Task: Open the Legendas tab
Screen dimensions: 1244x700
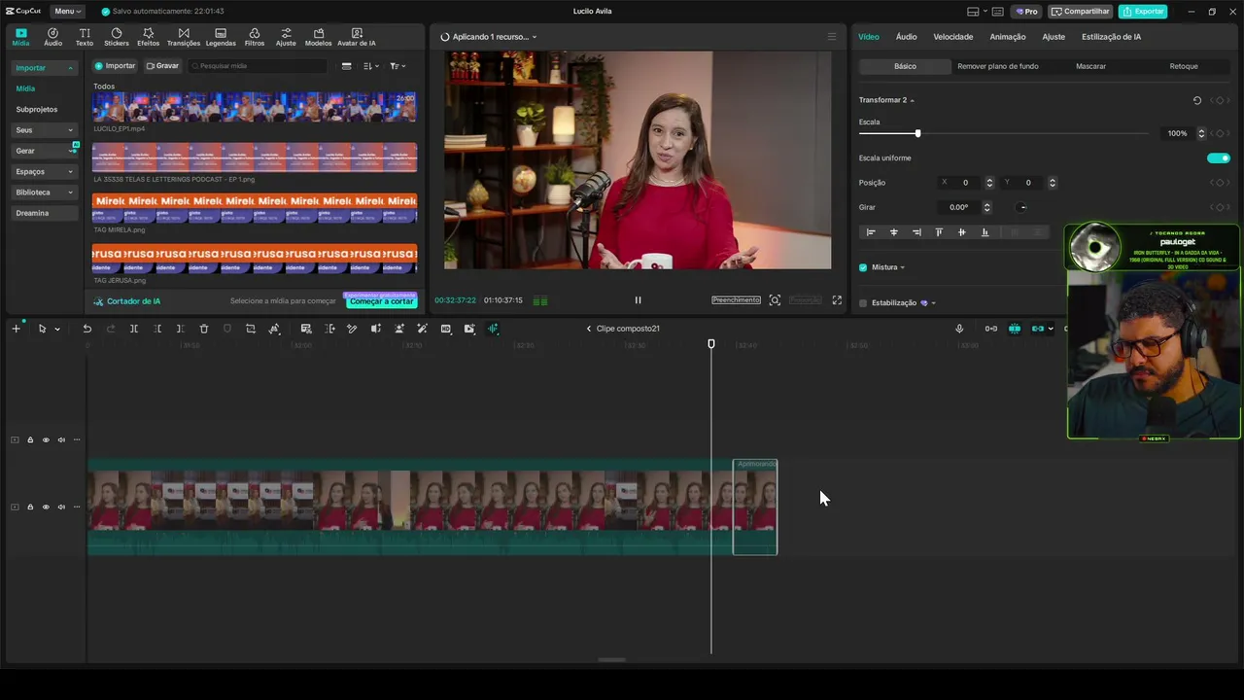Action: click(221, 37)
